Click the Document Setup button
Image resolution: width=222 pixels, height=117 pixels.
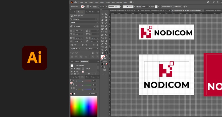pos(167,7)
